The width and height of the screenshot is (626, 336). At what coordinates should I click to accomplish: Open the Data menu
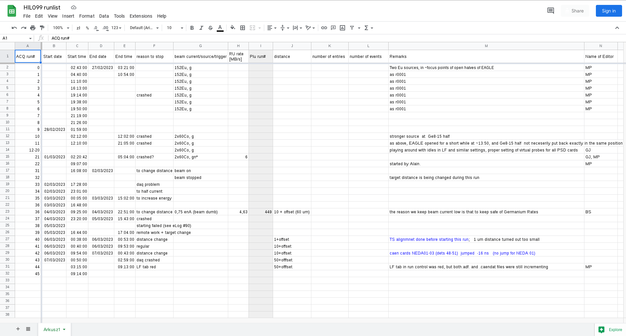tap(104, 16)
